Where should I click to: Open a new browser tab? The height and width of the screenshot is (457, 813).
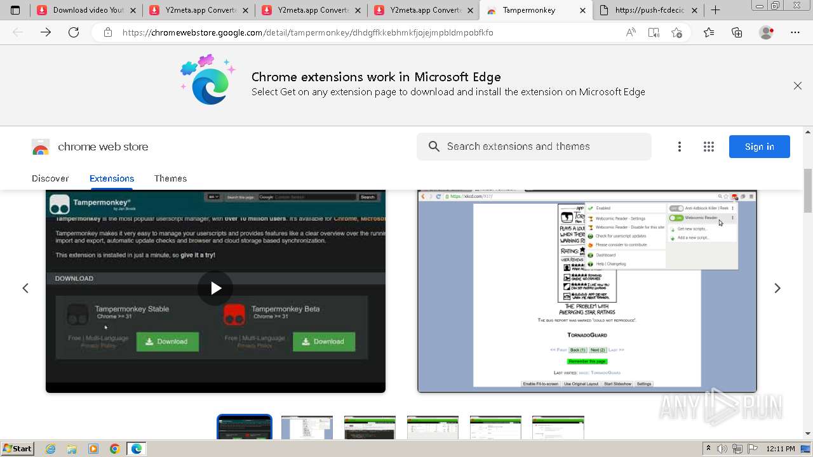tap(715, 10)
